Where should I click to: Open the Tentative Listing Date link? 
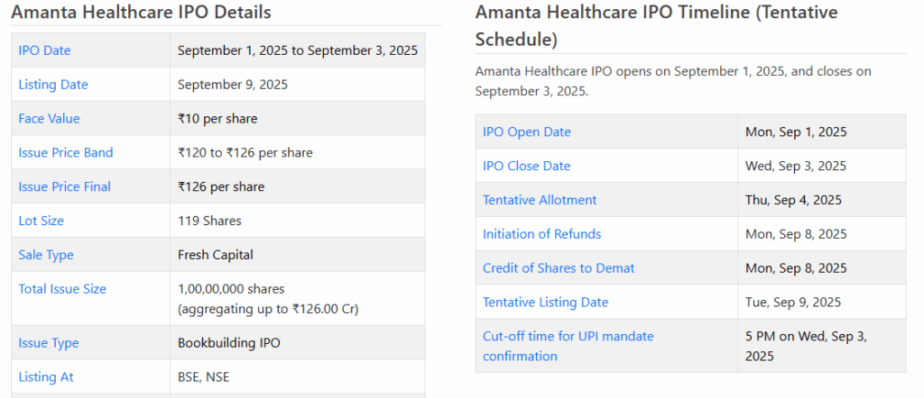(x=545, y=303)
